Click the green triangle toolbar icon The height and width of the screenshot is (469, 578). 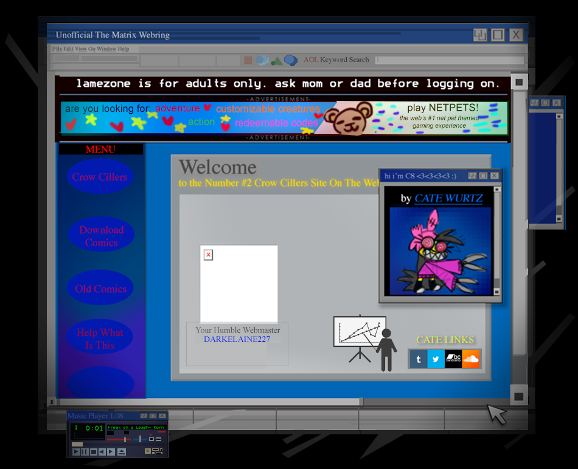click(276, 61)
